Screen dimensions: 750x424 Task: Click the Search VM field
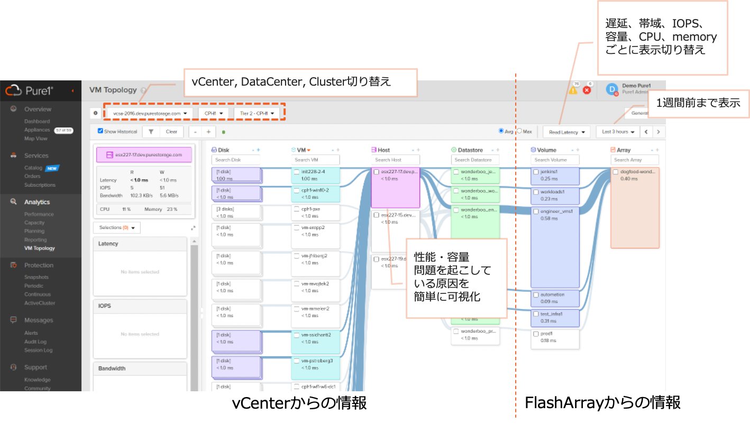point(316,160)
